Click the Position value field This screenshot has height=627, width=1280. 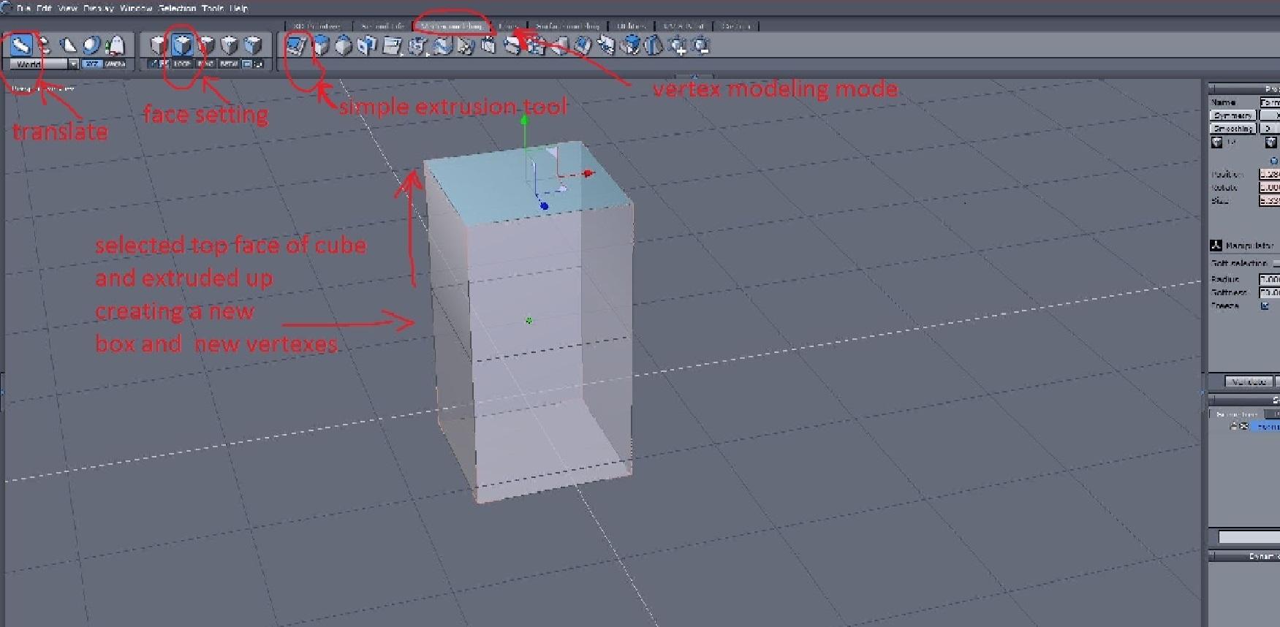[1269, 174]
